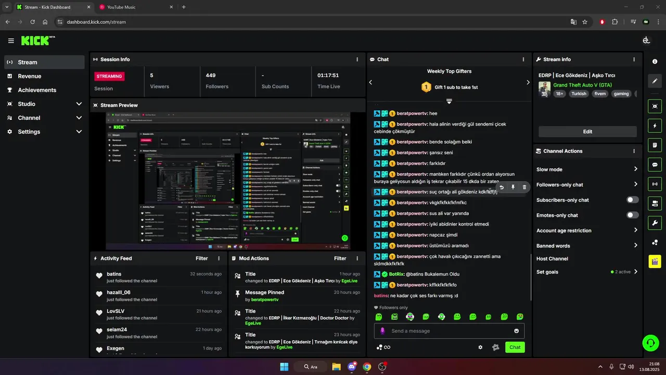Toggle the document widget icon in sidebar
Image resolution: width=666 pixels, height=375 pixels.
[655, 145]
